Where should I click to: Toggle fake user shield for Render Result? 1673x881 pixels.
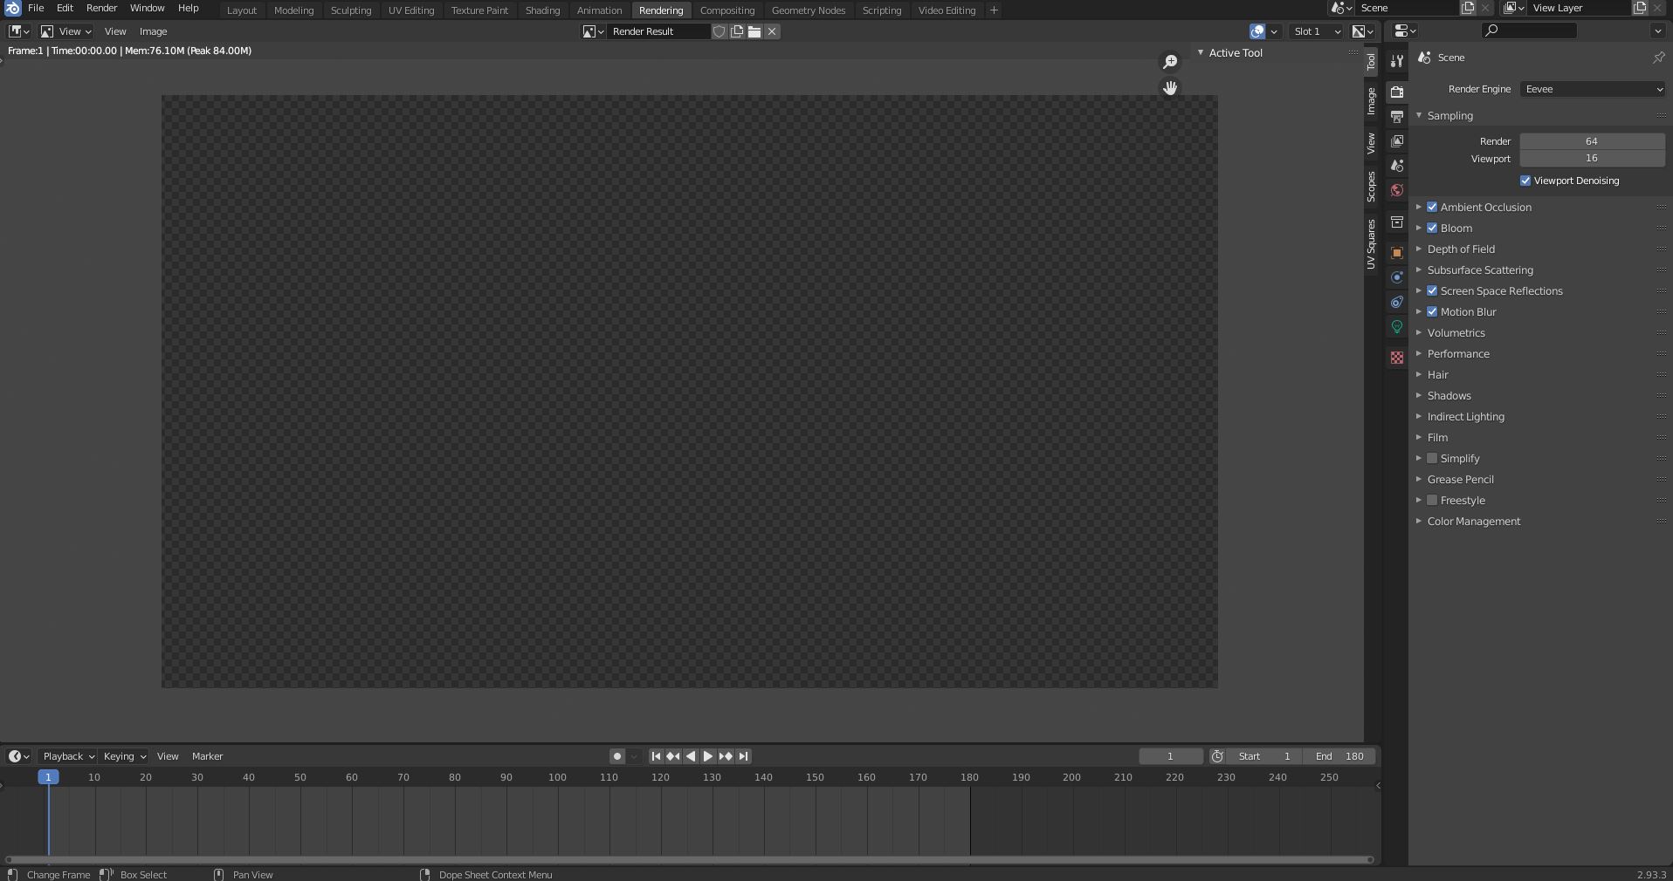coord(719,31)
